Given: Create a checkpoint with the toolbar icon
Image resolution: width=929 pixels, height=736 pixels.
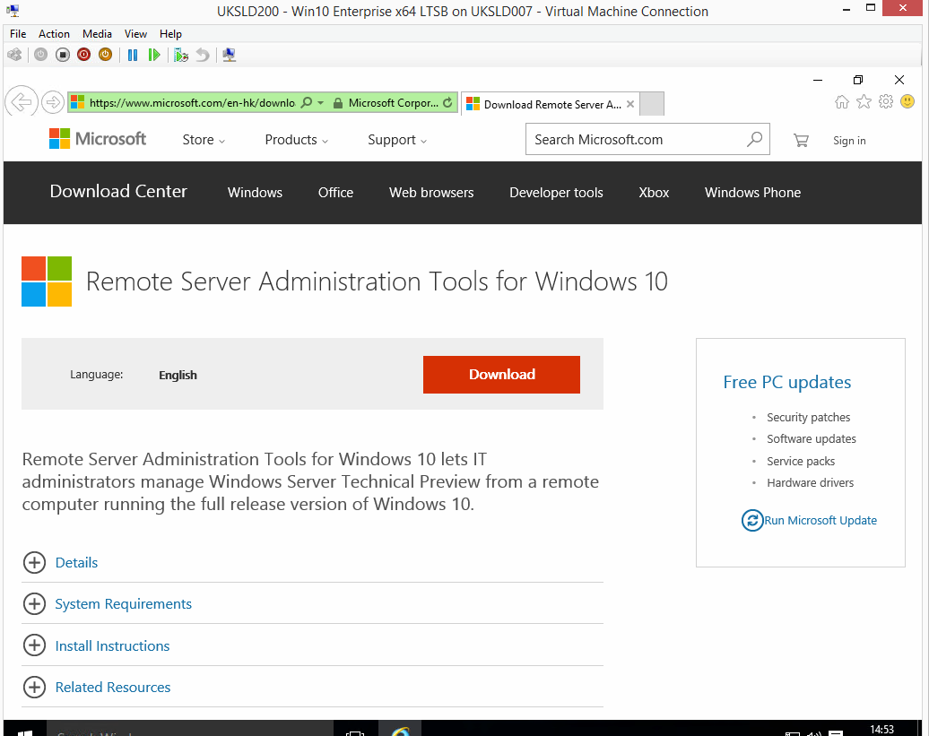Looking at the screenshot, I should click(x=181, y=55).
